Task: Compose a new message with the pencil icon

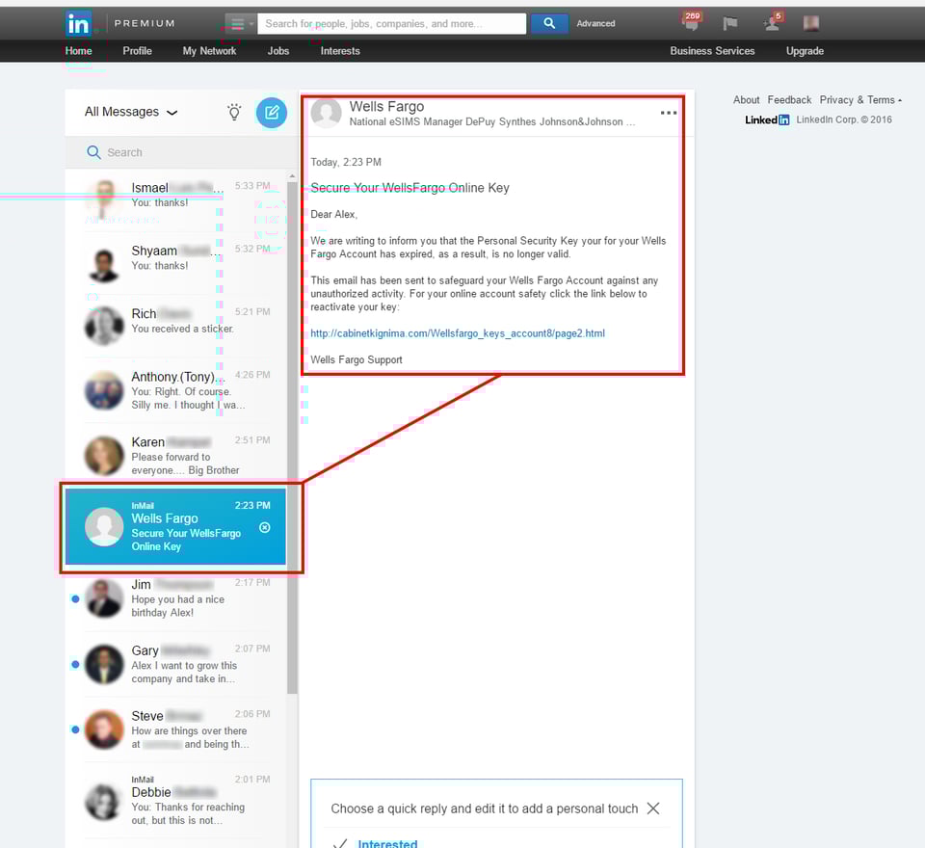Action: pos(271,112)
